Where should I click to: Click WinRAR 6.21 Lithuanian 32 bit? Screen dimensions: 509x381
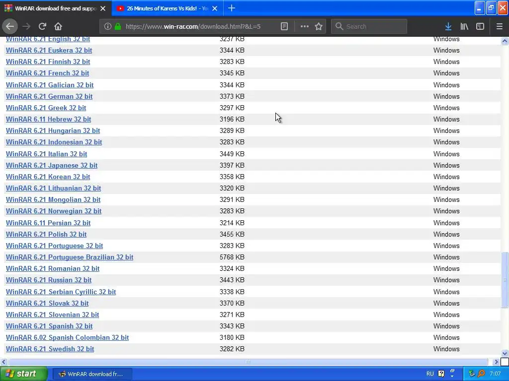pyautogui.click(x=53, y=188)
